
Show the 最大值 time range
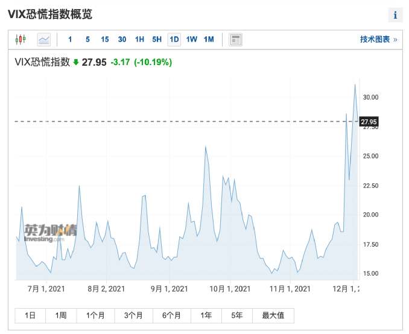[x=273, y=315]
